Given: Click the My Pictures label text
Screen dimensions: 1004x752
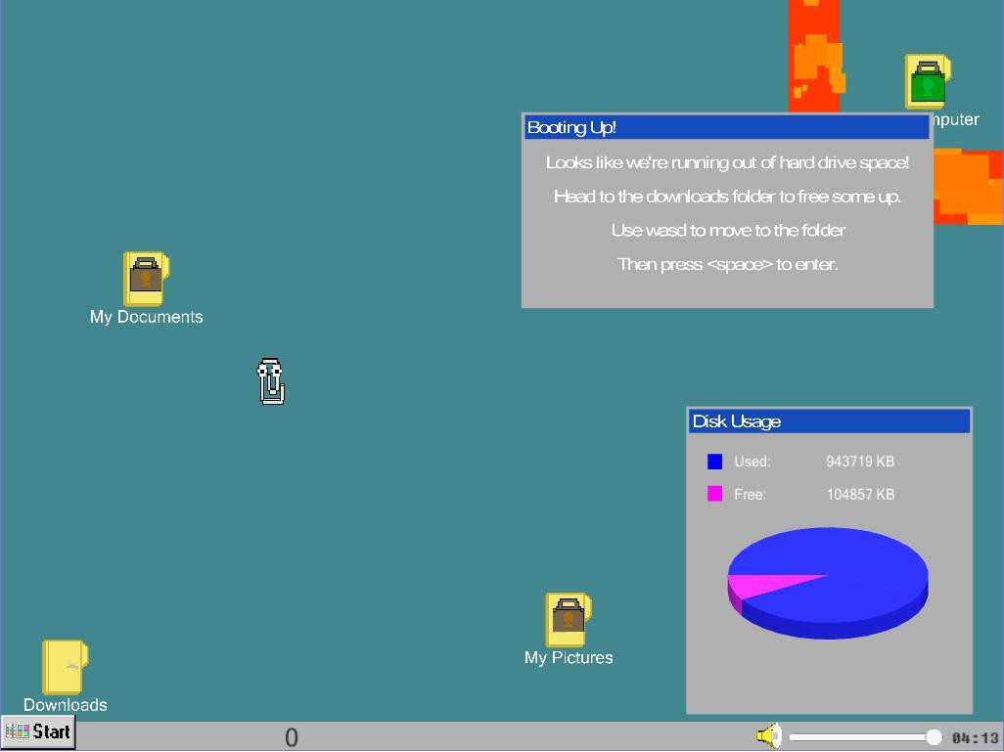Looking at the screenshot, I should coord(569,658).
